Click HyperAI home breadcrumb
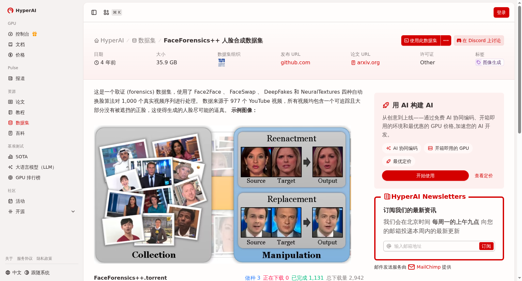Viewport: 522px width, 281px height. pos(109,40)
